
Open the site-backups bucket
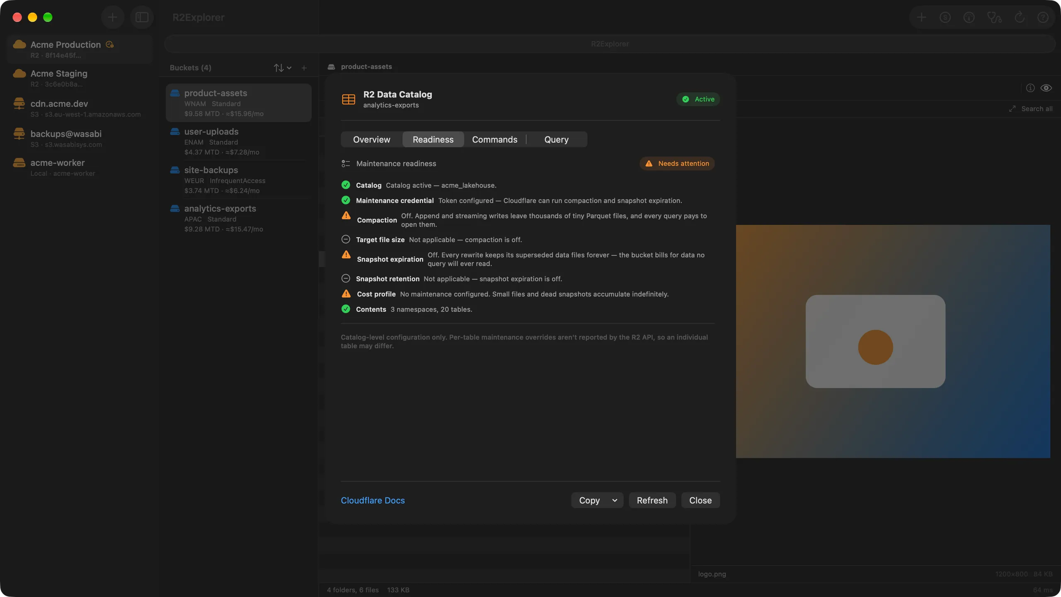pos(239,180)
